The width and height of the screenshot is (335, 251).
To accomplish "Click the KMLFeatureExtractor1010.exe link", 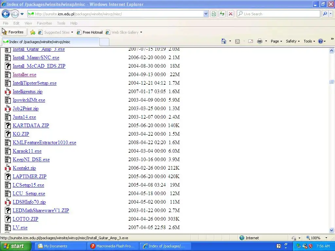I will pyautogui.click(x=44, y=142).
